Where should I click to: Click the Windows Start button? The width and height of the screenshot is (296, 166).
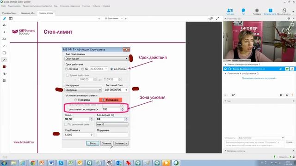(4, 163)
